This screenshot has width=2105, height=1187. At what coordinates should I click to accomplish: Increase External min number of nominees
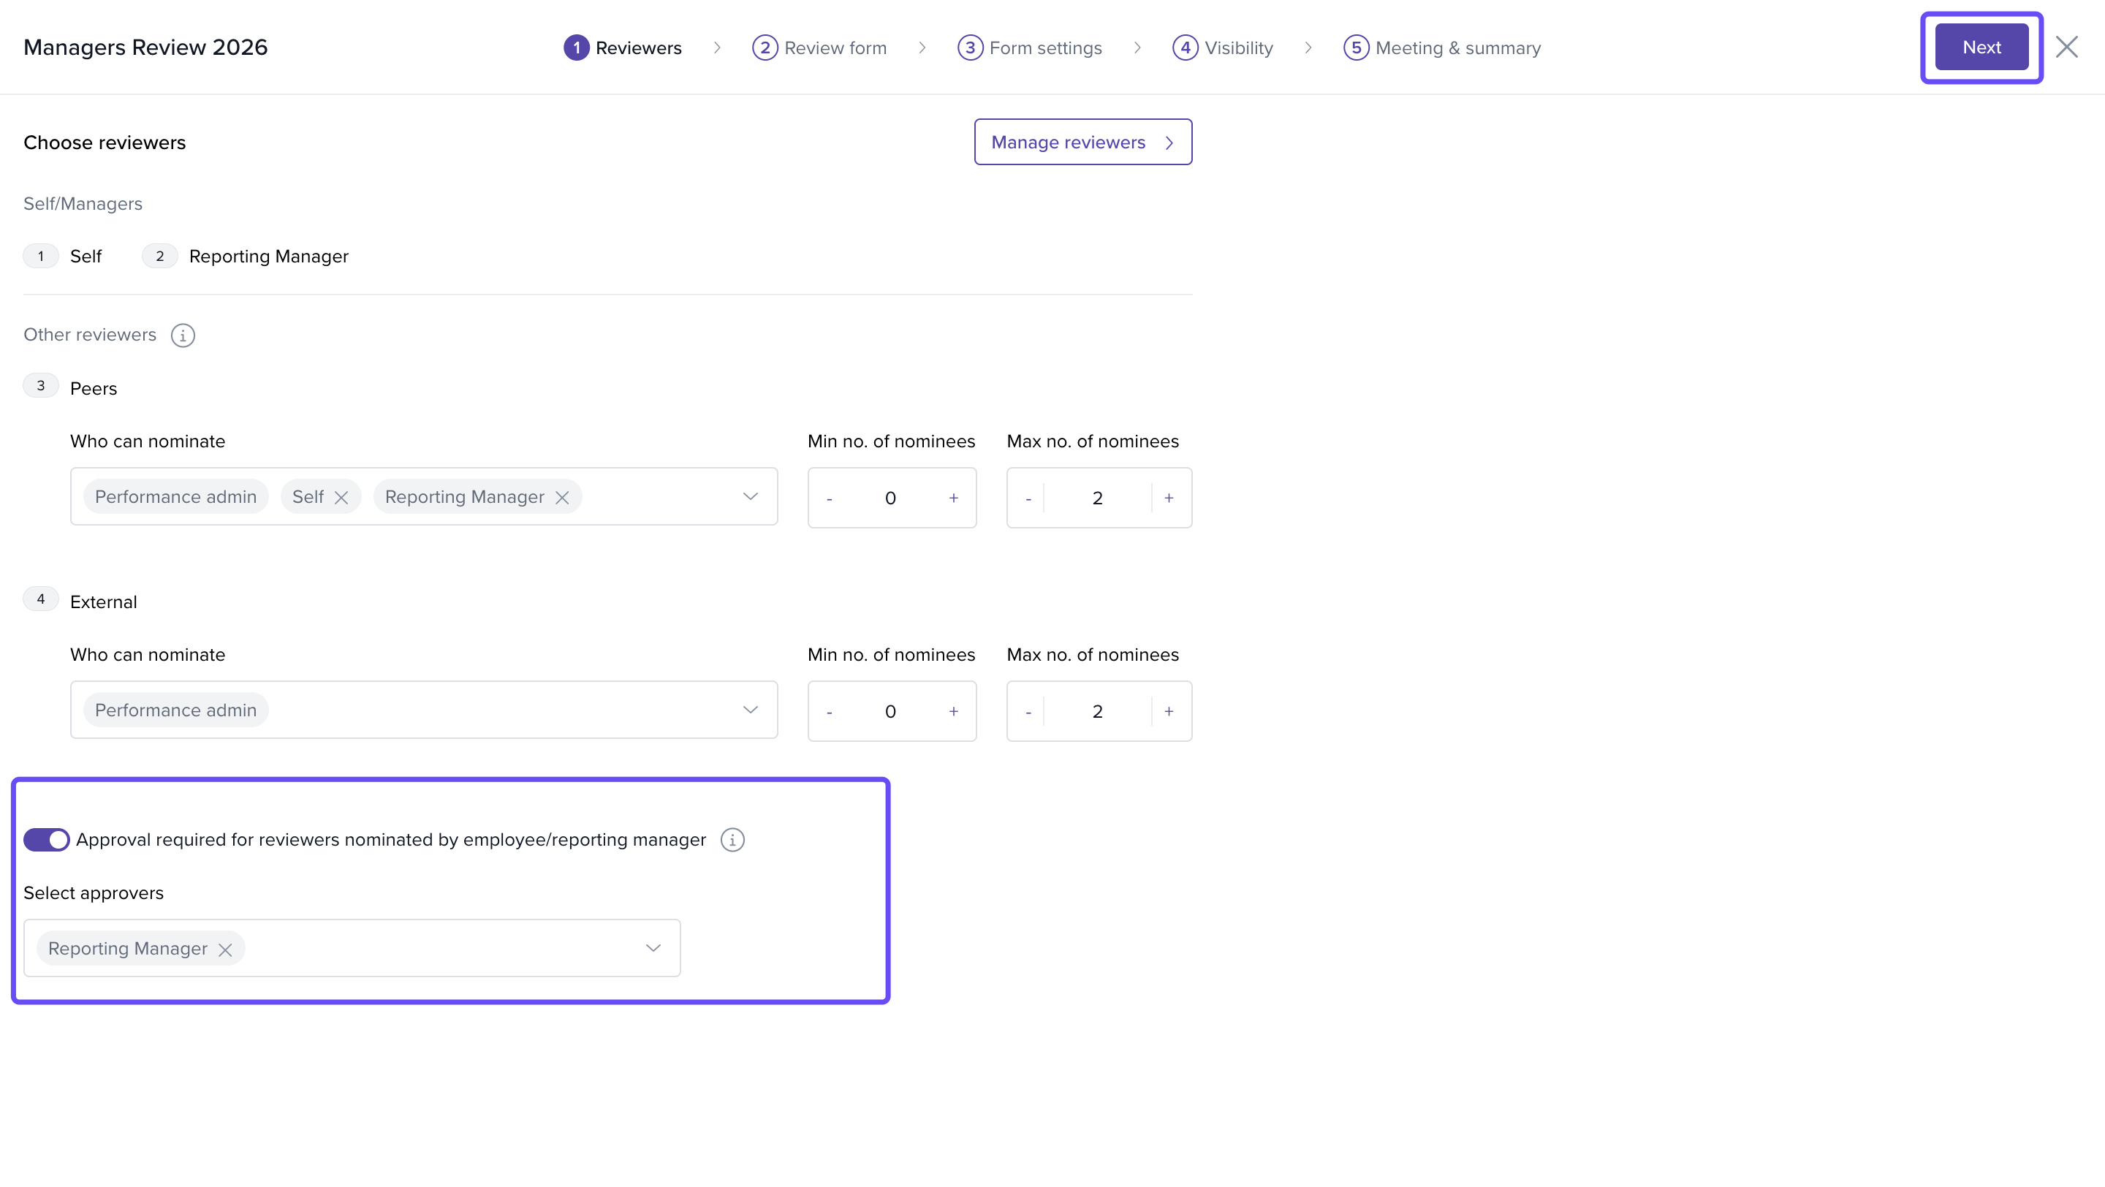(x=953, y=712)
